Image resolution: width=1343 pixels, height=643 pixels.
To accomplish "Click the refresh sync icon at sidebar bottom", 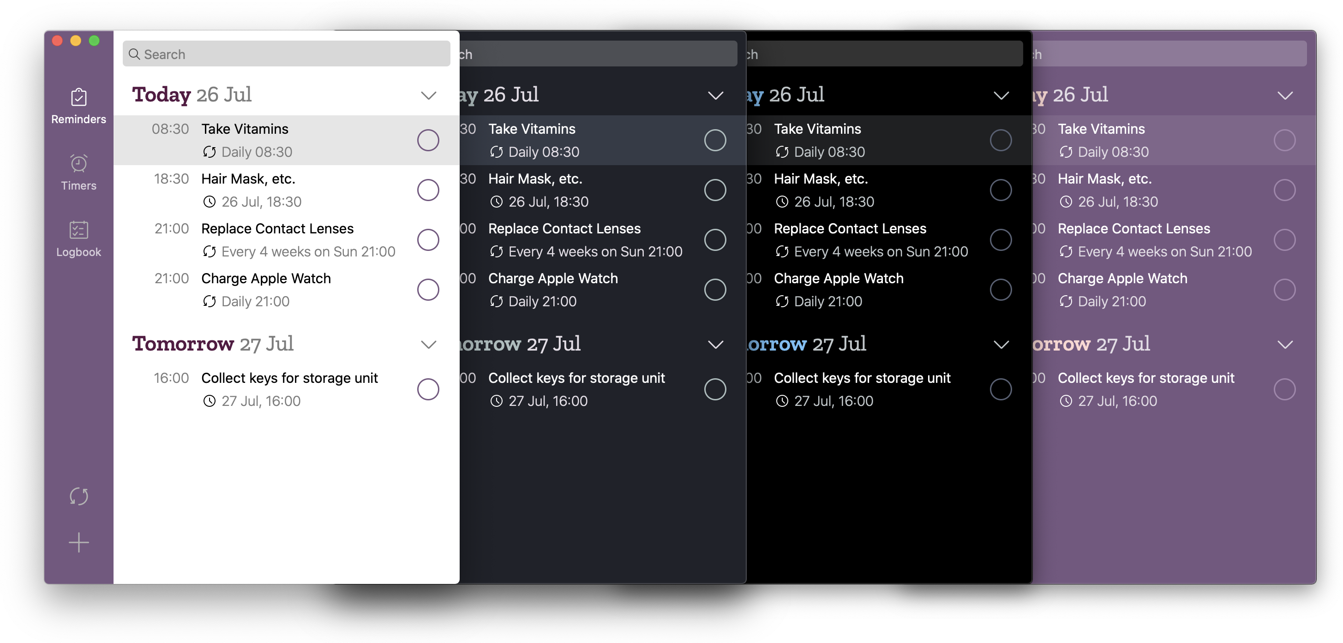I will (79, 495).
